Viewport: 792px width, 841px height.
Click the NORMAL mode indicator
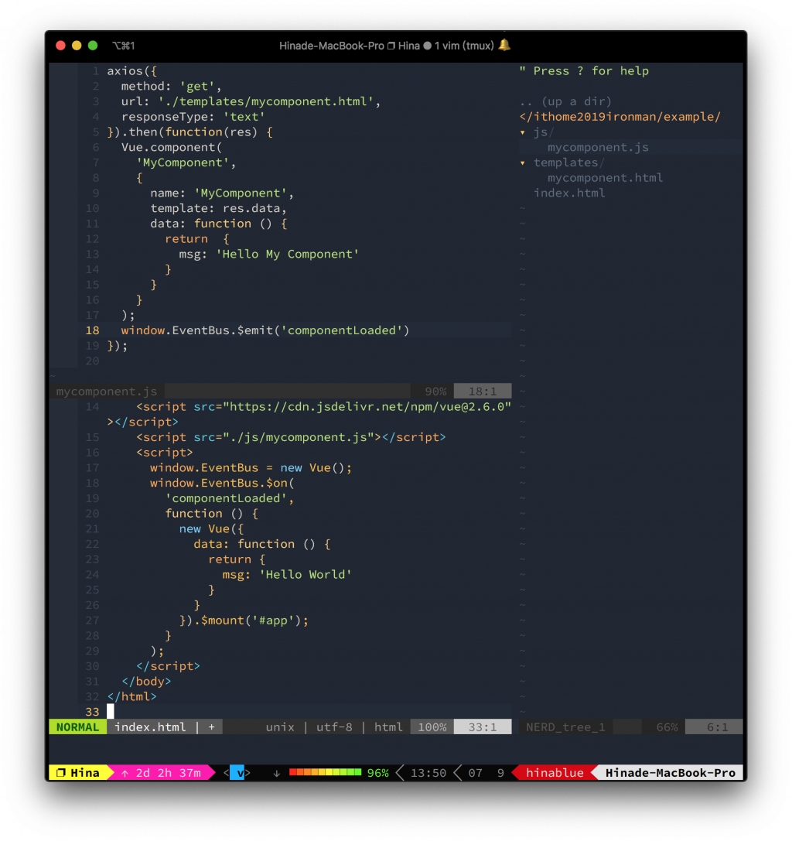point(78,726)
